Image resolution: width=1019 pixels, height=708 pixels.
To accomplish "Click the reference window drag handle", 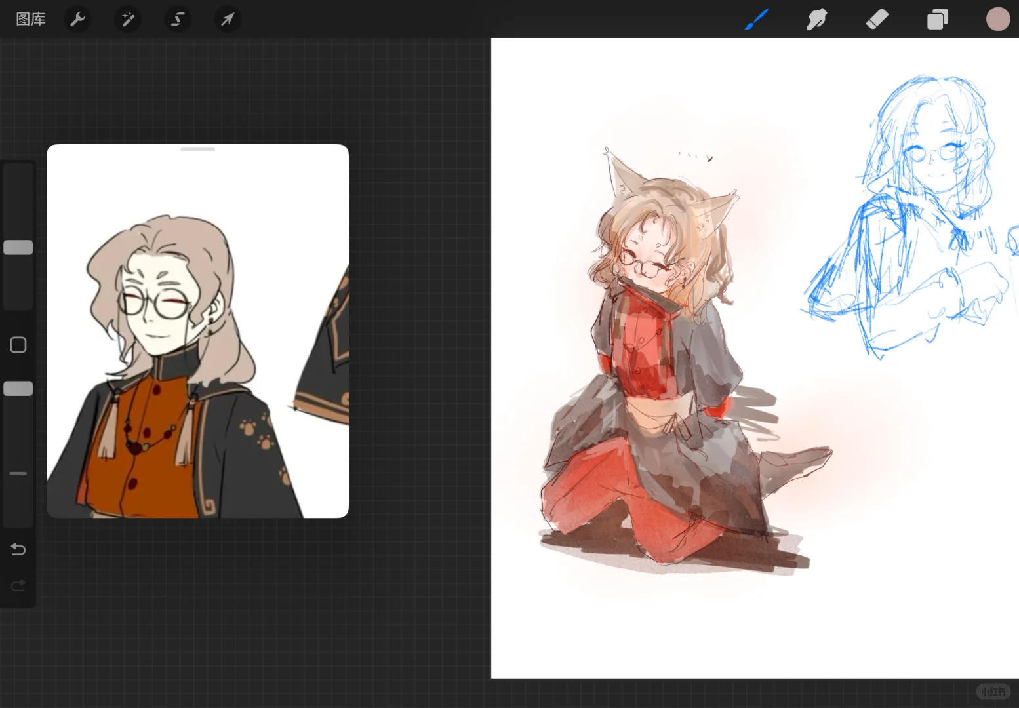I will pos(198,149).
